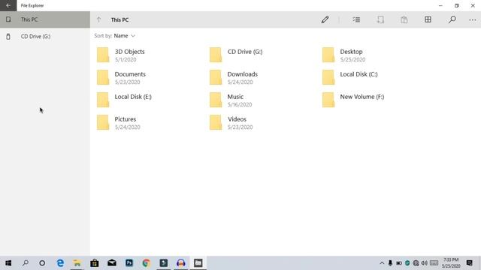Select CD Drive (G:) in the sidebar

coord(45,37)
